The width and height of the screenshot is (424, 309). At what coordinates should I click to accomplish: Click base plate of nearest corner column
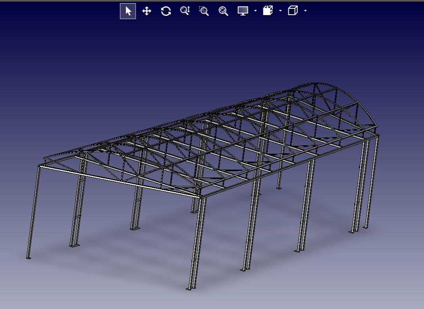190,289
